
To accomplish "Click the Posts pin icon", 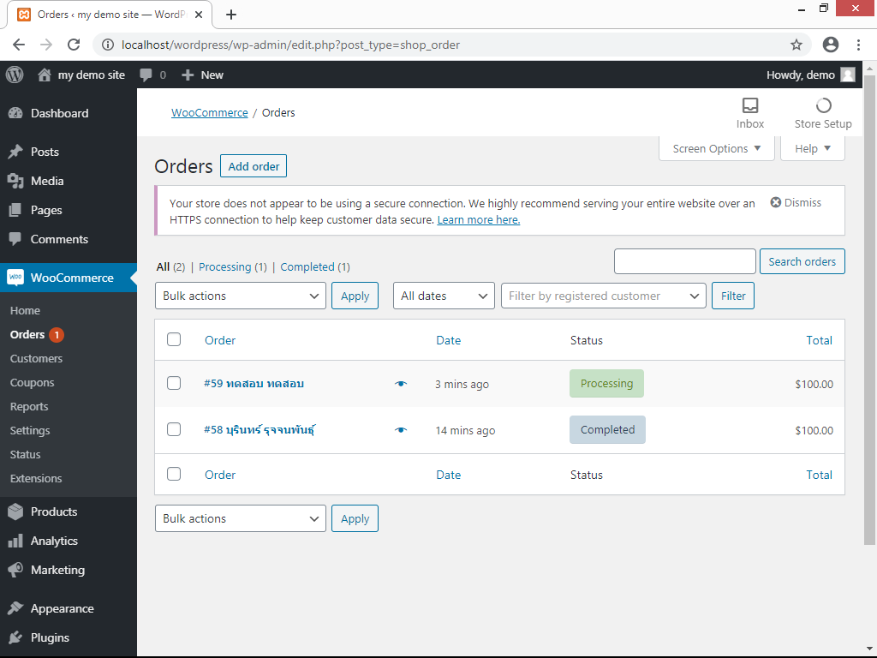I will tap(15, 152).
